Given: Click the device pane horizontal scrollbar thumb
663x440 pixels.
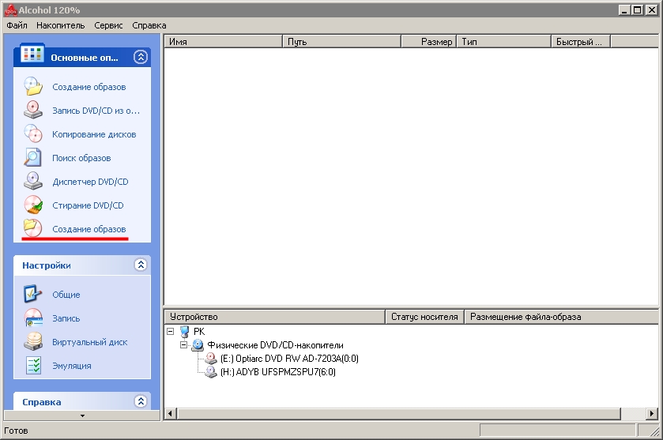Looking at the screenshot, I should pos(399,413).
